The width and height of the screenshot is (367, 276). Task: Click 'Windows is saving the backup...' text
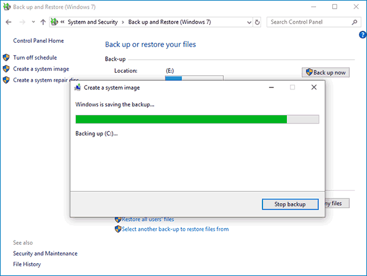coord(115,105)
